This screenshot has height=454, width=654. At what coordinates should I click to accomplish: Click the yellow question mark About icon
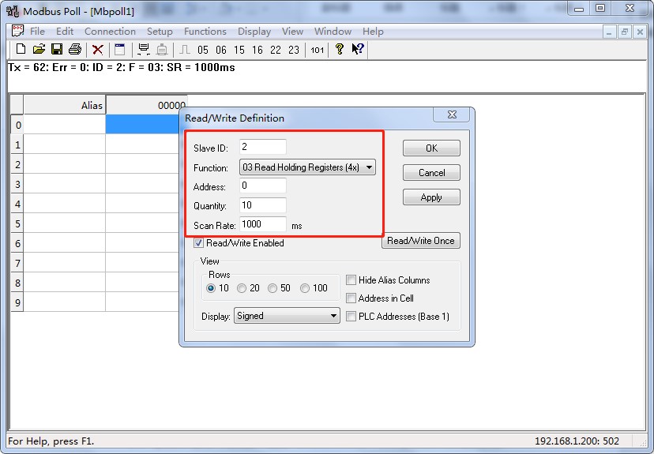tap(340, 49)
